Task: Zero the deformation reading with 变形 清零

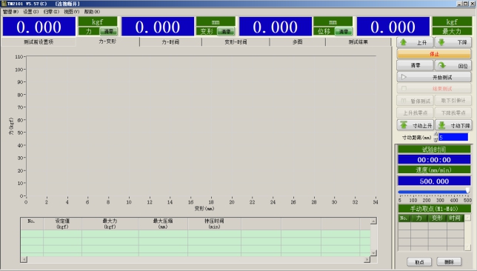Action: (x=226, y=31)
